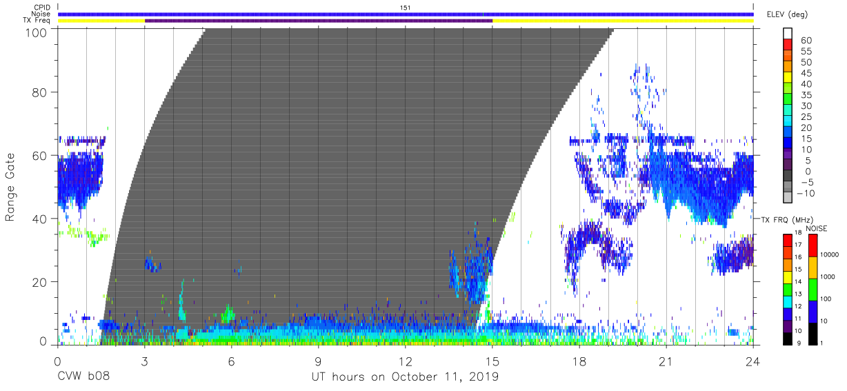847x391 pixels.
Task: Click the x-axis tick label '12'
Action: 405,361
